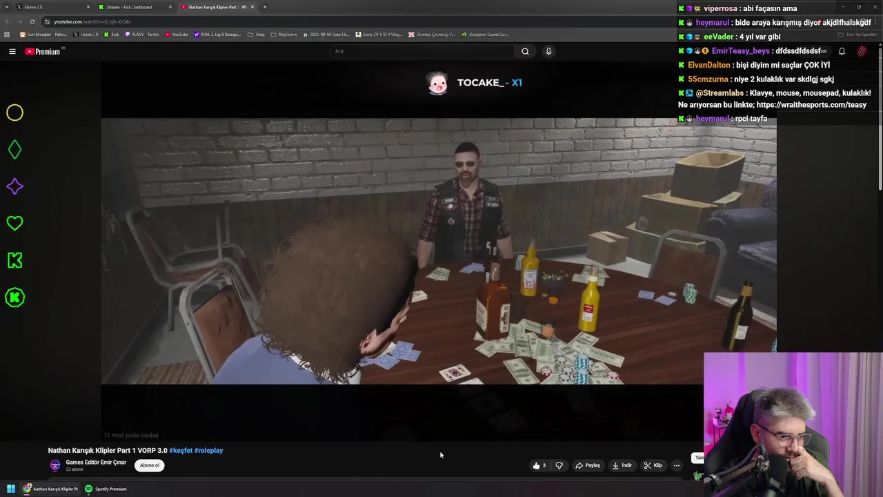Open Games Editör Emir Çınar channel name
This screenshot has height=497, width=883.
(96, 462)
